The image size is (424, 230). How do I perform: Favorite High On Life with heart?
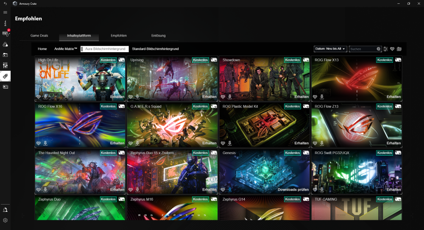39,97
